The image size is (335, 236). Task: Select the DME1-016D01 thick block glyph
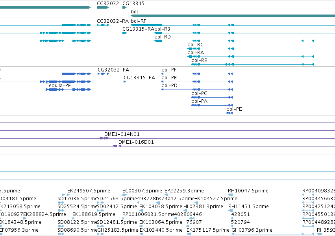coord(115,146)
